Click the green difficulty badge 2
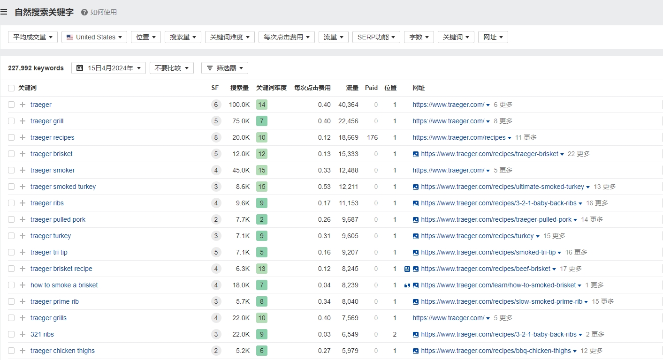Screen dimensions: 663x360 pos(262,219)
